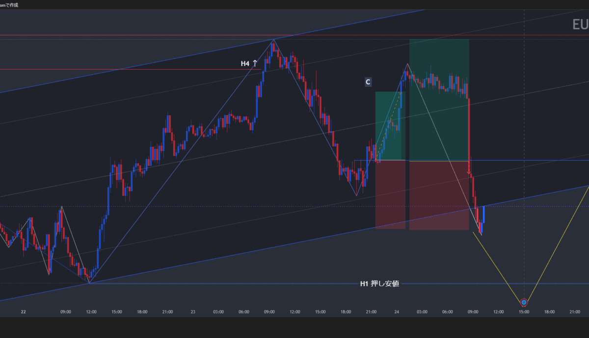Click the circular marker at the yellow projection low

pyautogui.click(x=524, y=303)
